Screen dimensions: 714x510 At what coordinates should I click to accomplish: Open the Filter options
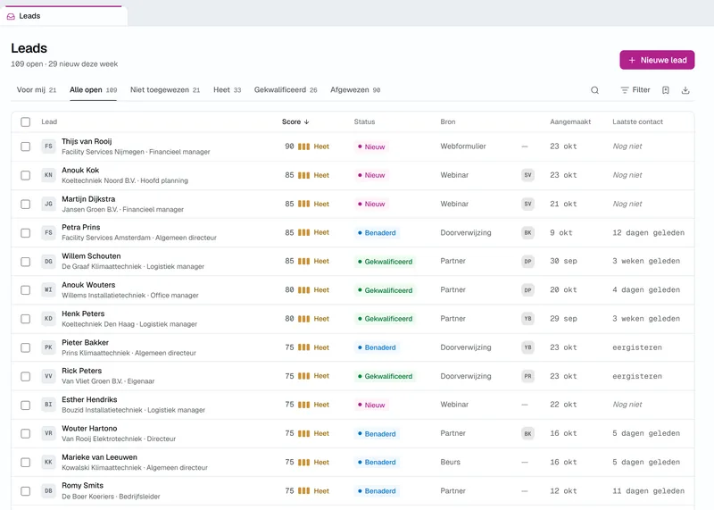635,90
